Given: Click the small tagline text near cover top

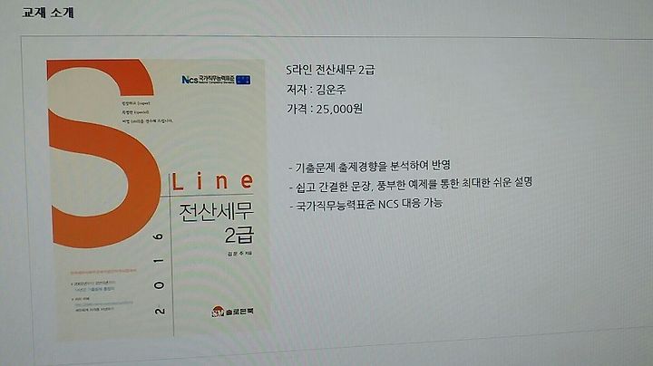Looking at the screenshot, I should click(147, 111).
